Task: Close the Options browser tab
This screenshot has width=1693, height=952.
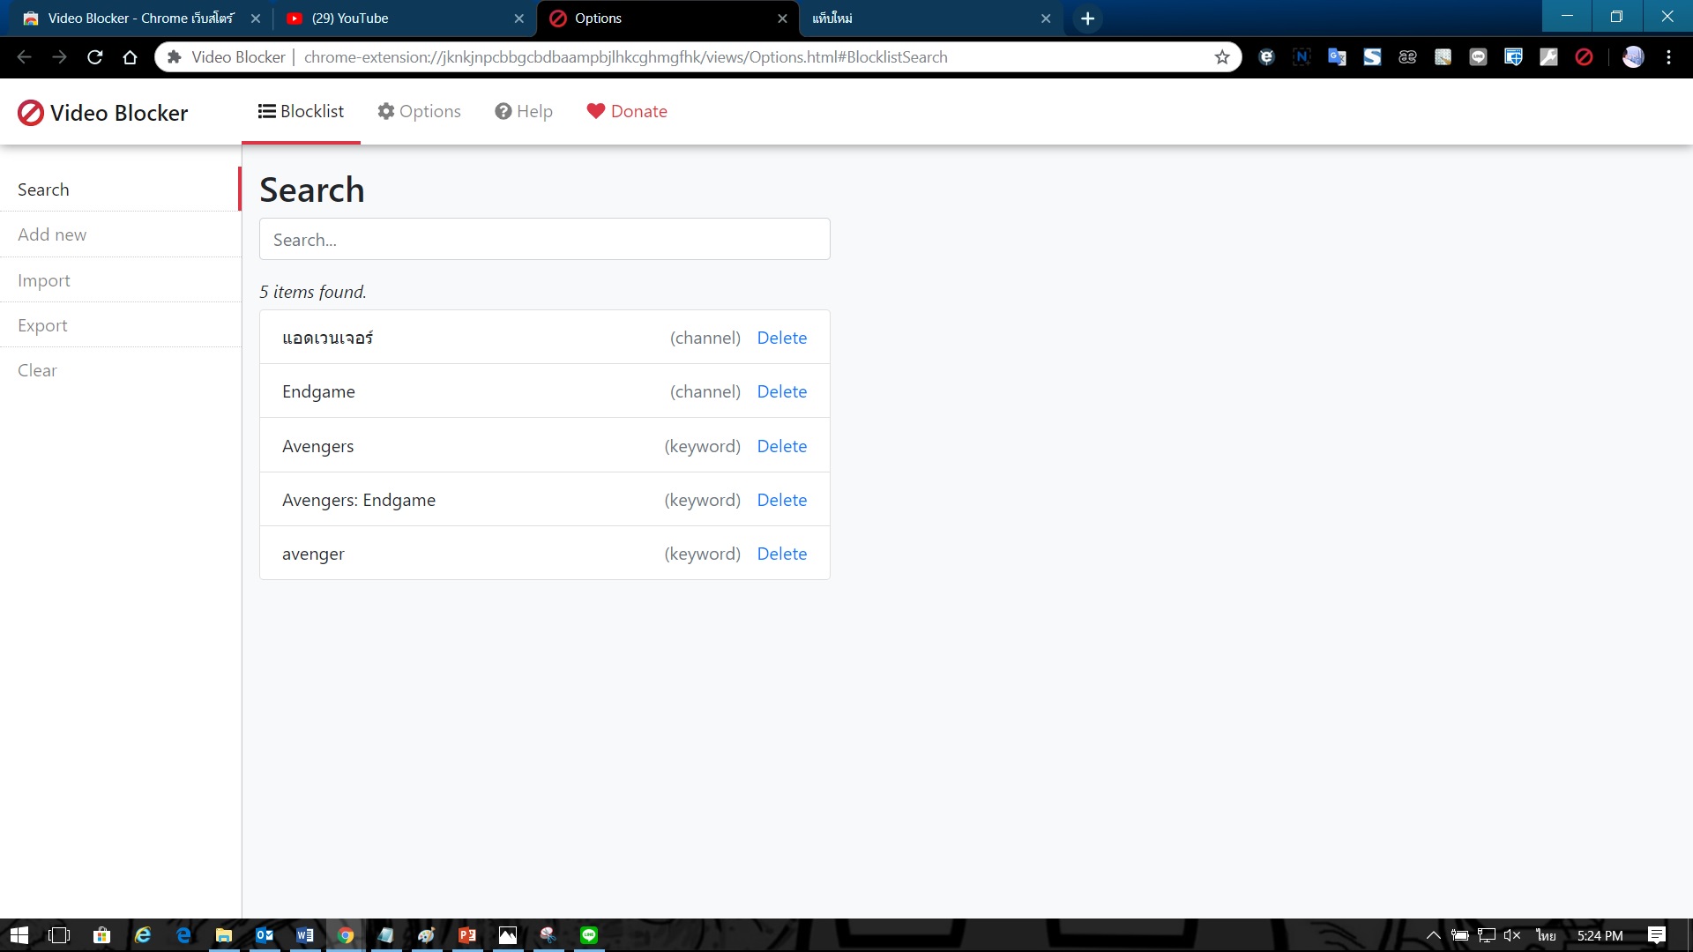Action: [x=782, y=18]
